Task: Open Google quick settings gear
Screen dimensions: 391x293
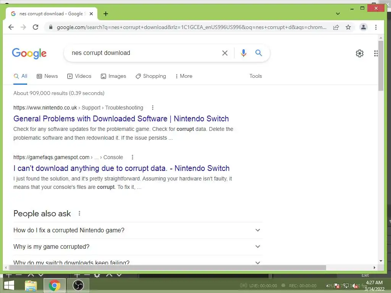Action: tap(359, 53)
